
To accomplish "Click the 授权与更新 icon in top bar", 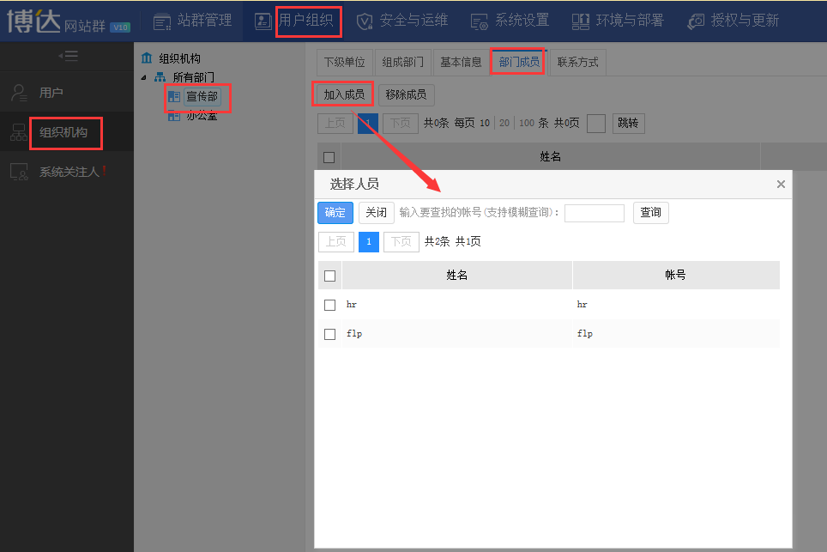I will pos(696,21).
